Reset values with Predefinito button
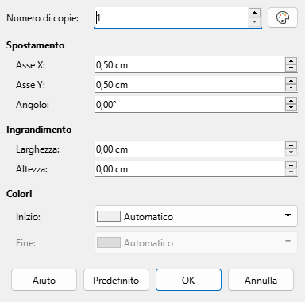Viewport: 305px width, 302px height. [116, 280]
